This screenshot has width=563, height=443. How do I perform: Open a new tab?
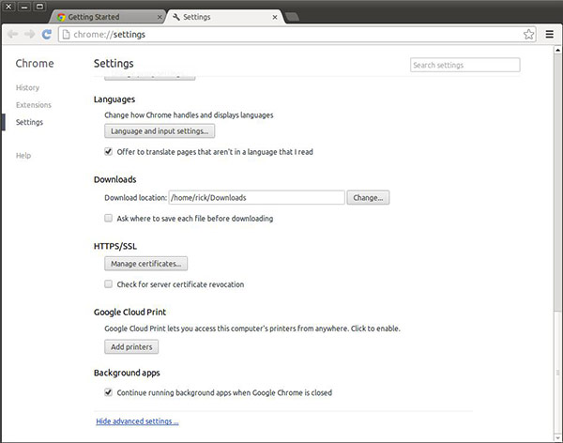(292, 17)
